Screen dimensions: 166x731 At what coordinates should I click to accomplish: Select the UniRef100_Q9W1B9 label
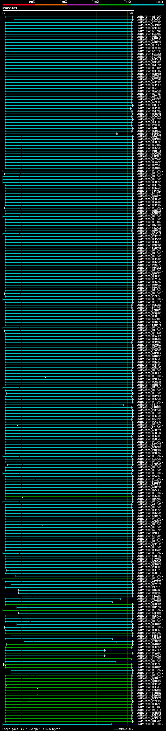point(149,168)
